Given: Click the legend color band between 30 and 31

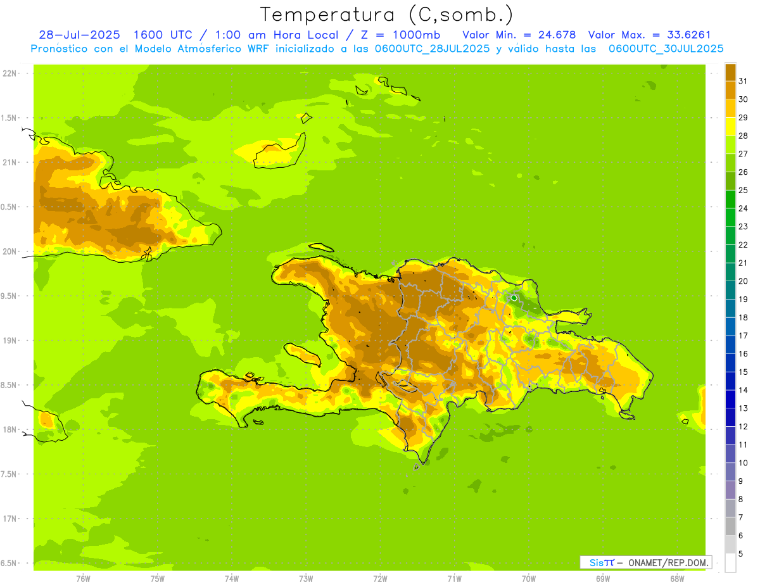Looking at the screenshot, I should pyautogui.click(x=730, y=90).
